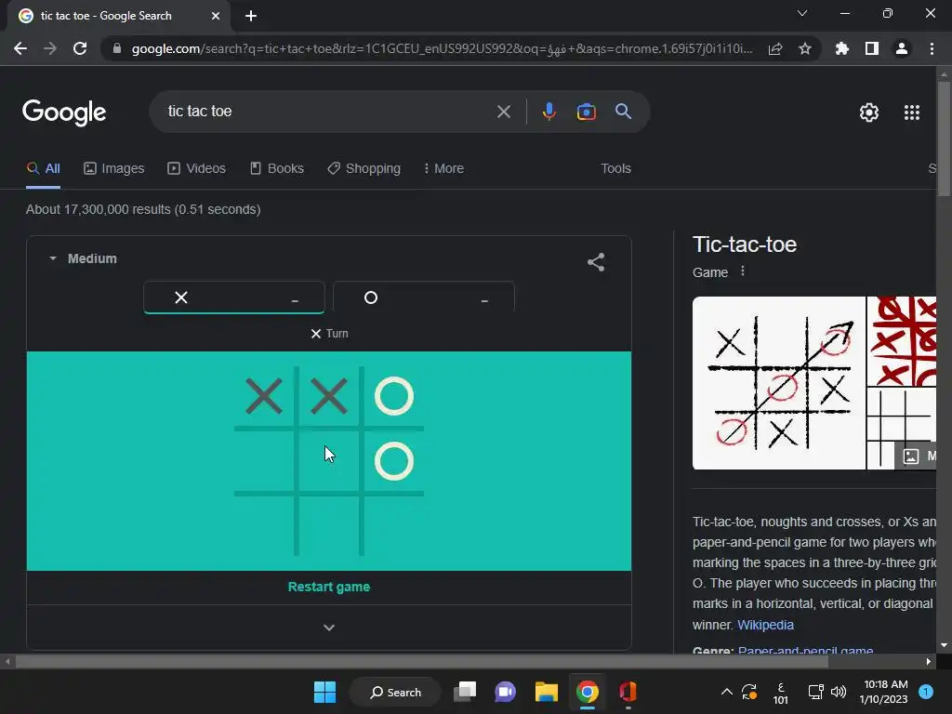Show hidden system tray icons

[x=726, y=692]
